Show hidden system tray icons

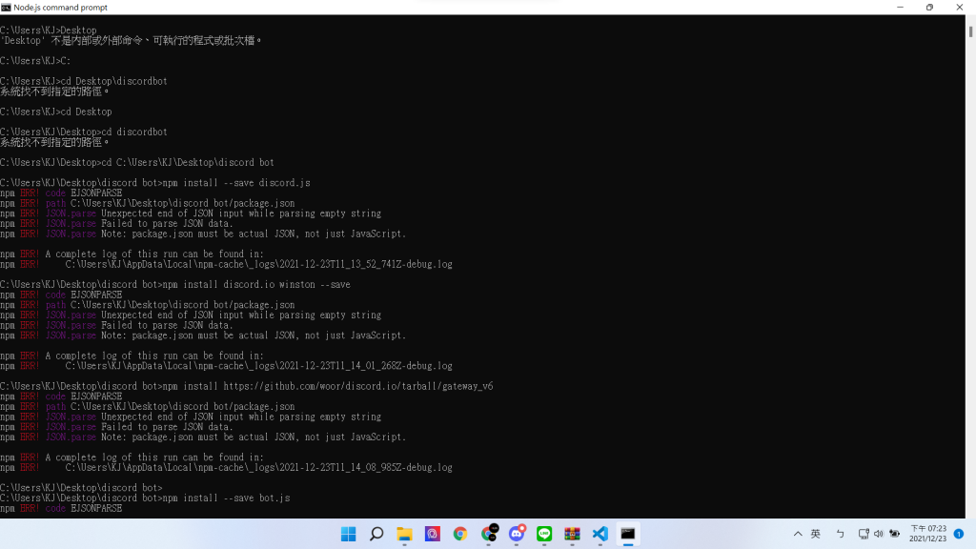(798, 534)
